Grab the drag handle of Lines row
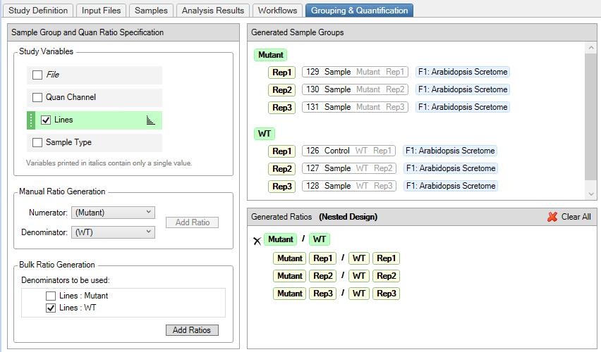The height and width of the screenshot is (352, 601). point(31,120)
